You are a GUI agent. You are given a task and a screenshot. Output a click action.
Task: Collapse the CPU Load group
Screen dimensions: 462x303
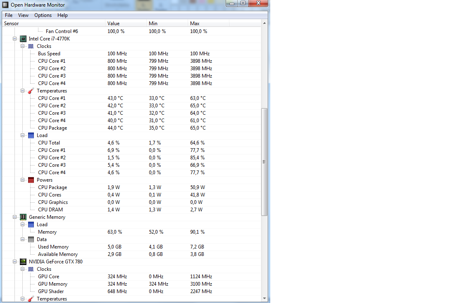22,135
